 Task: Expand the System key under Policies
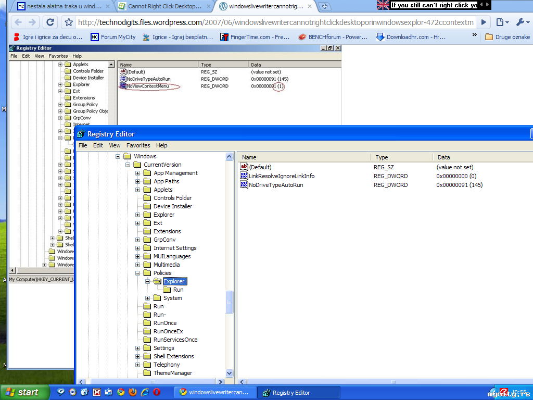(147, 298)
